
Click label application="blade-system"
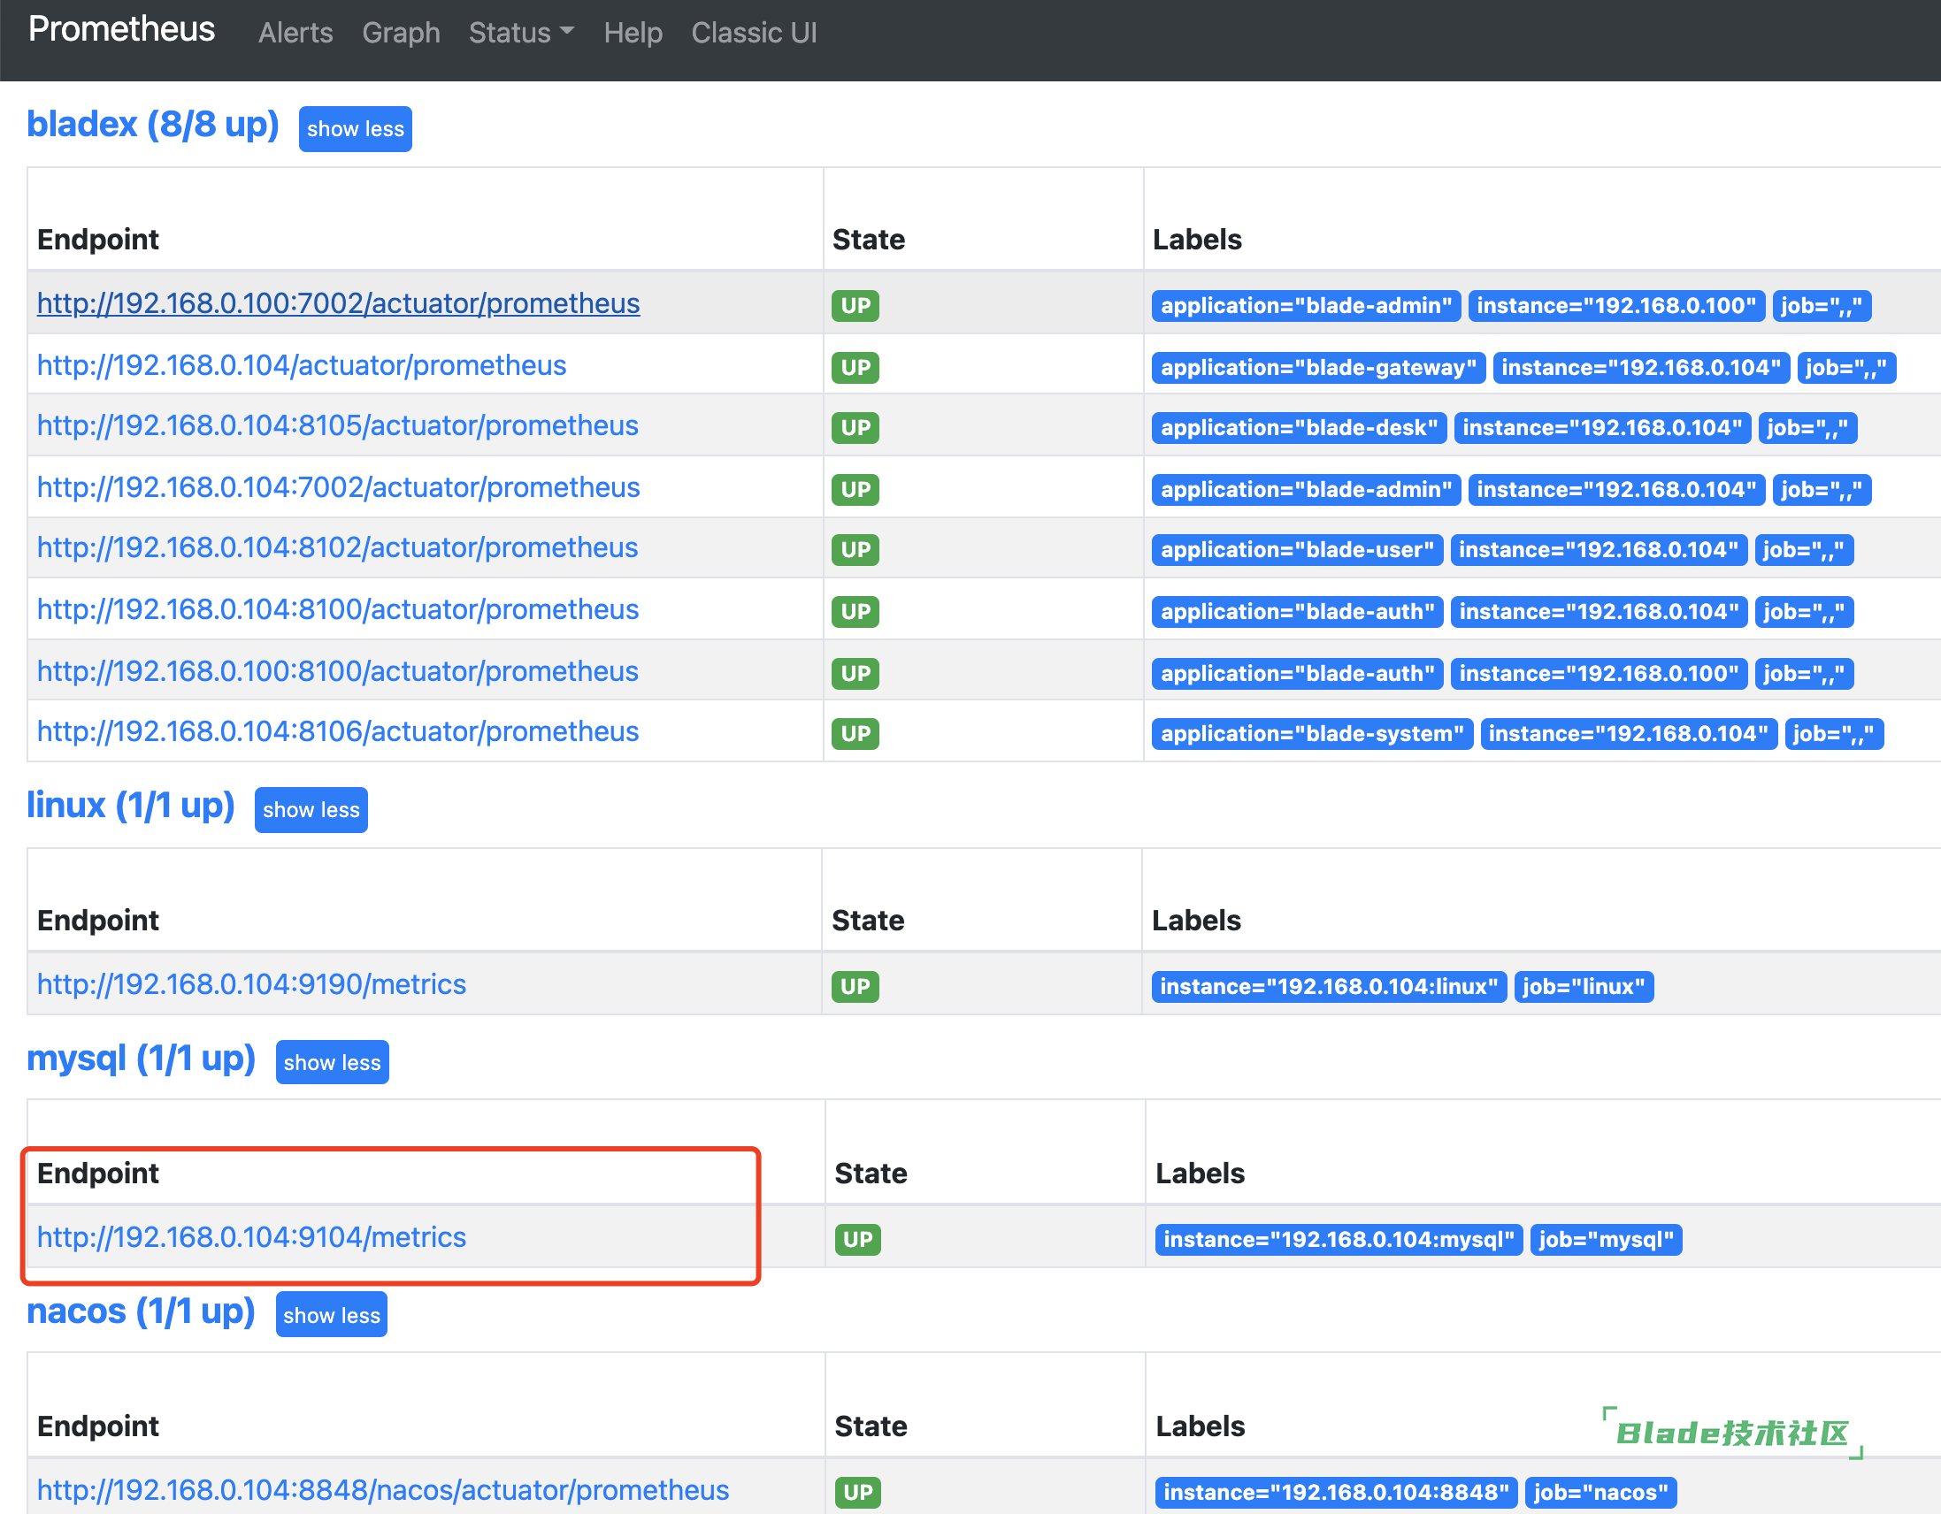[1313, 734]
